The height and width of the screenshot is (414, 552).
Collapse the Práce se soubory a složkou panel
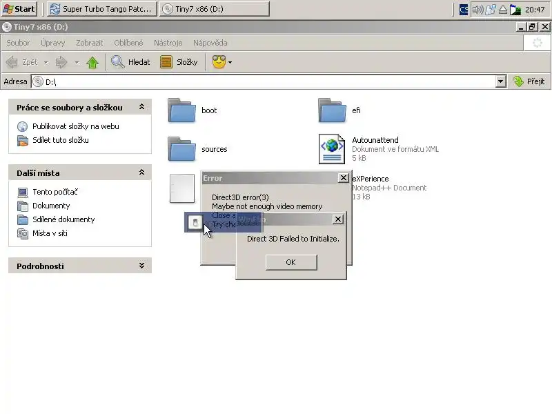[x=141, y=107]
